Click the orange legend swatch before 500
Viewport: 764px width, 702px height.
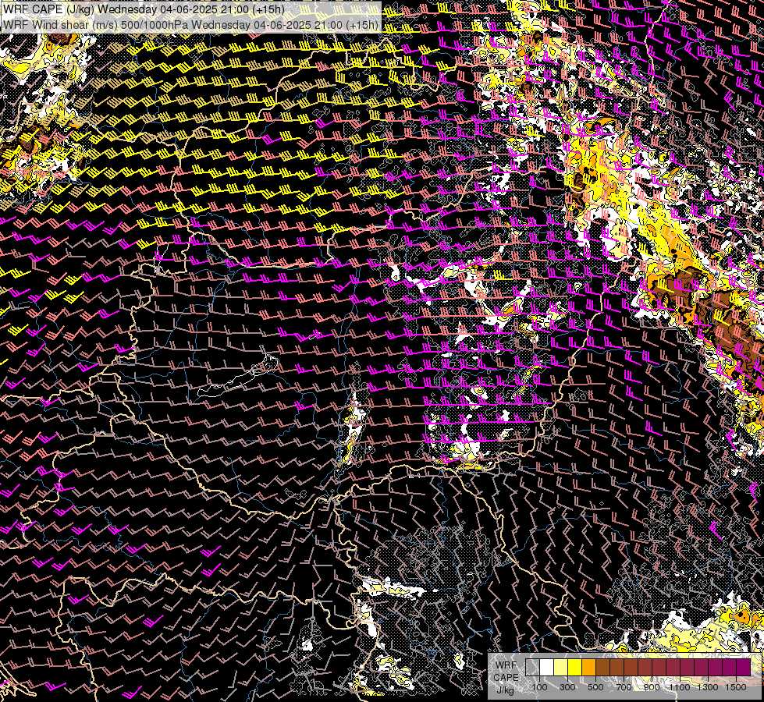(588, 668)
